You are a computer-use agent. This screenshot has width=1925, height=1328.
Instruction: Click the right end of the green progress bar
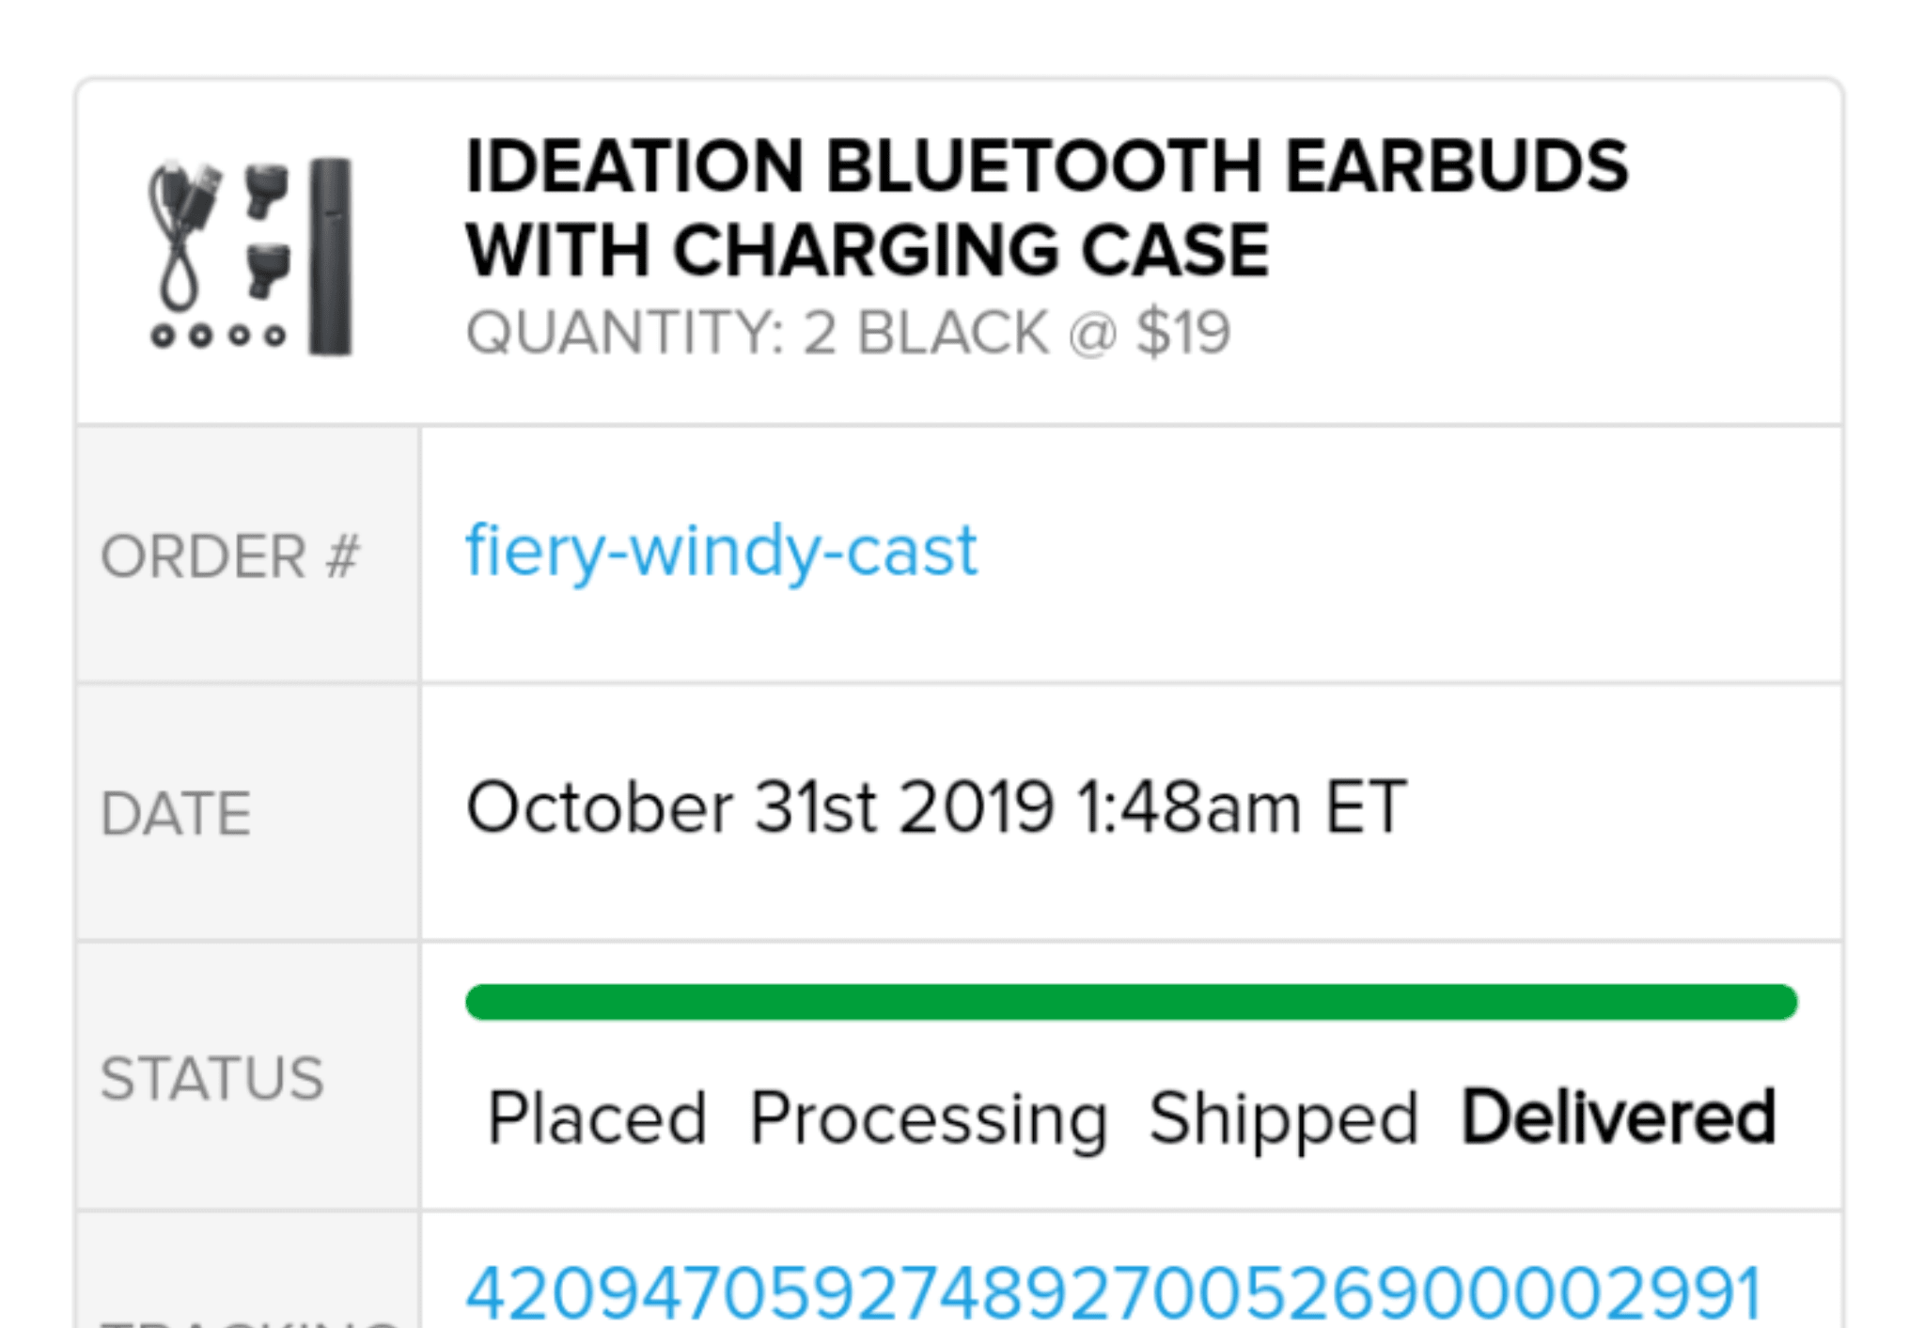(x=1781, y=1002)
